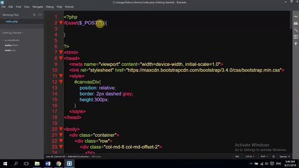Collapse the style tag fold at line 11
299x168 pixels.
[x=61, y=76]
